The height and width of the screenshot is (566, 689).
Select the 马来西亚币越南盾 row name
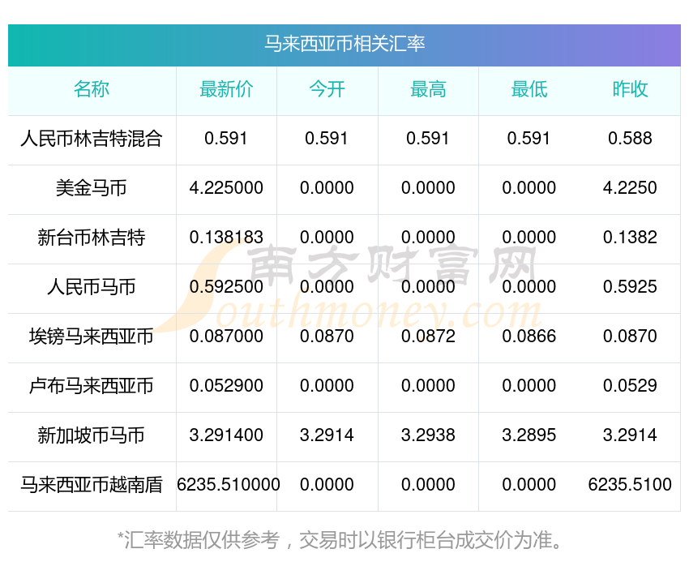pos(92,485)
